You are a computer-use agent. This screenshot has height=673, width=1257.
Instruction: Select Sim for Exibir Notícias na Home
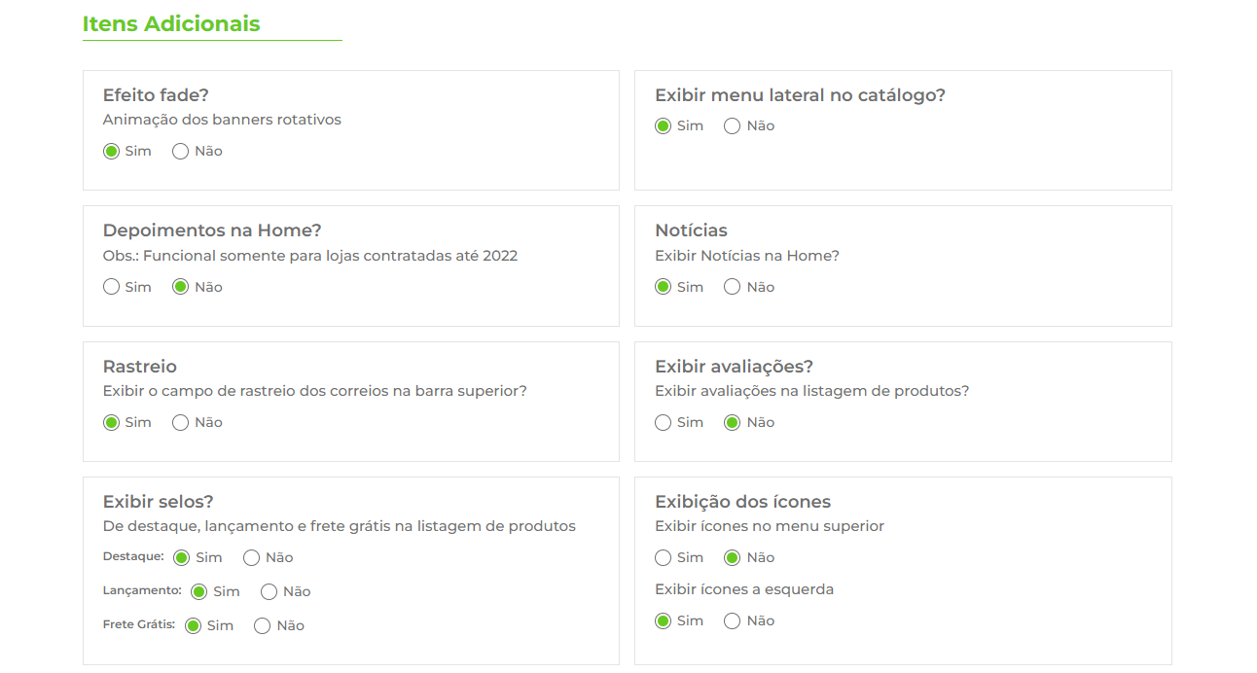(x=663, y=287)
